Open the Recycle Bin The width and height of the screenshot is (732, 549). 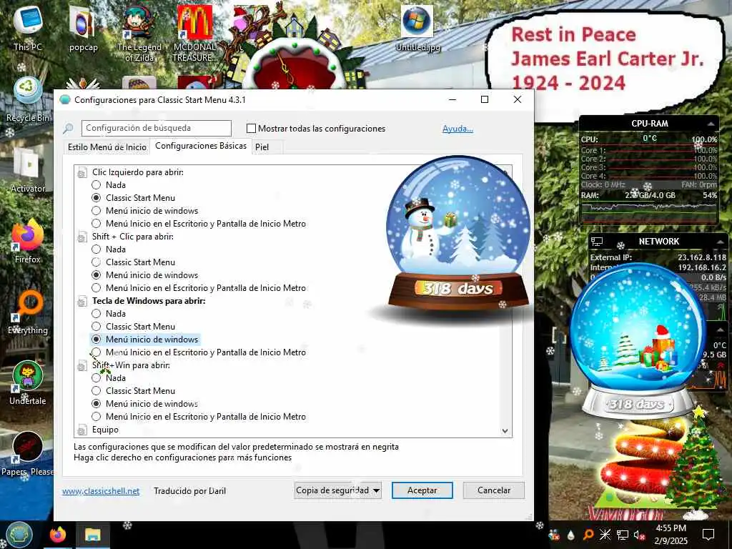click(28, 99)
